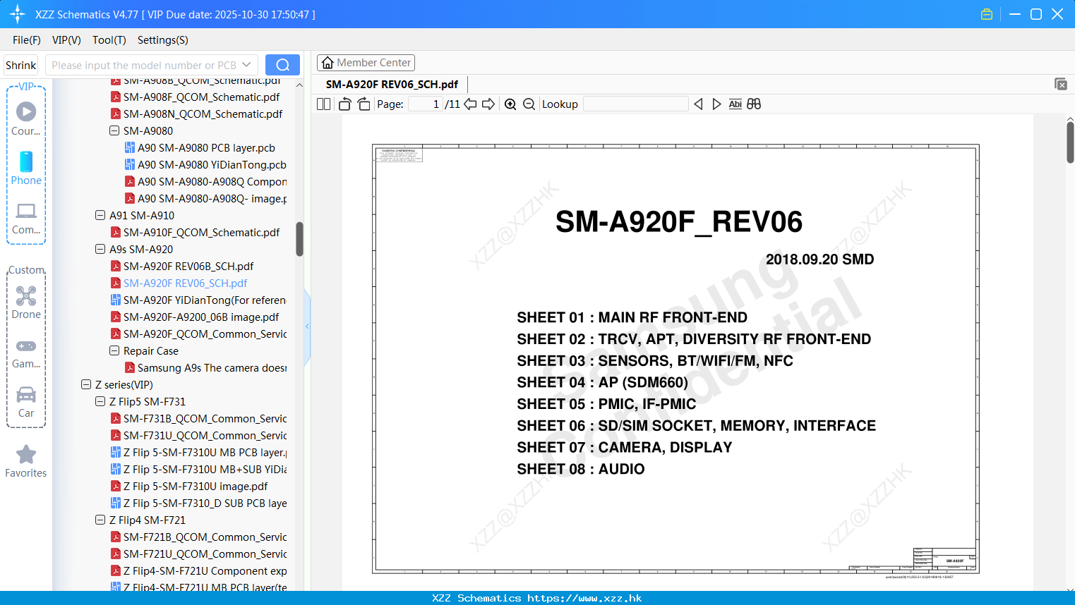Open Z Flip 5-SM-F7310U image.pdf
Screen dimensions: 1075x605
pos(195,486)
